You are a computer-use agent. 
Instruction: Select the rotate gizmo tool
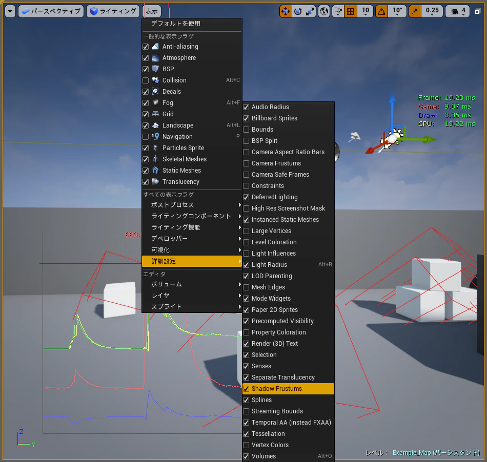pos(298,11)
